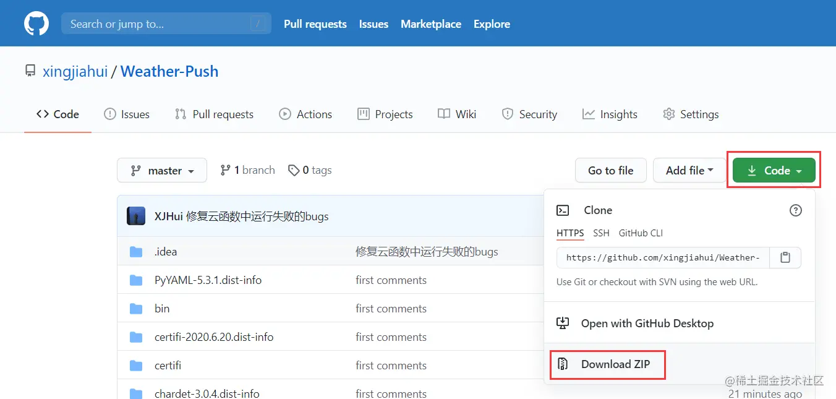Click first comments in the PyYAML row
The image size is (836, 399).
pyautogui.click(x=391, y=280)
